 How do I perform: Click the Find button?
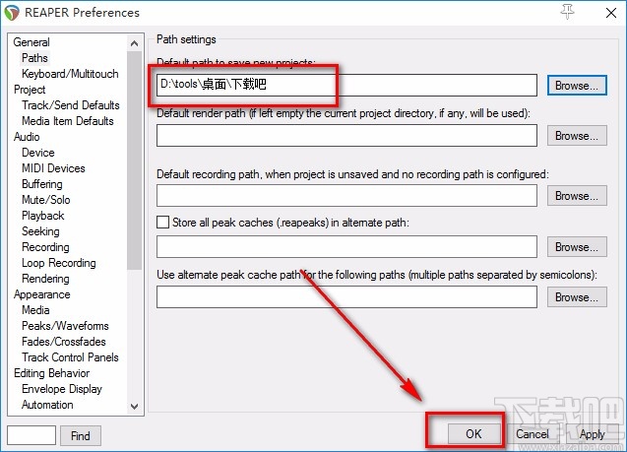81,435
